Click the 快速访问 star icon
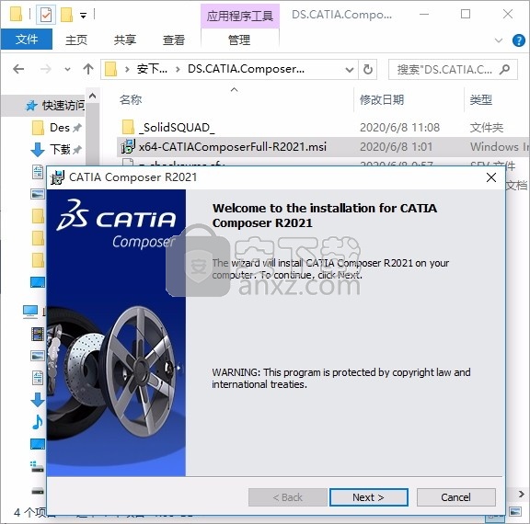530x524 pixels. 31,106
